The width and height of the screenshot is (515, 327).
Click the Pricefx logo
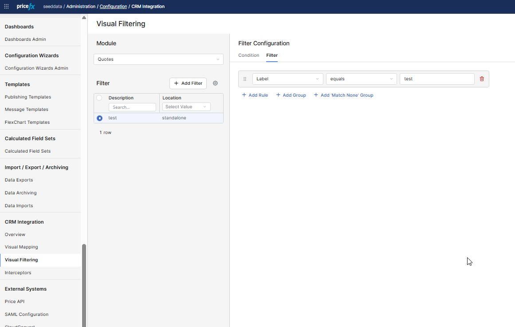26,7
